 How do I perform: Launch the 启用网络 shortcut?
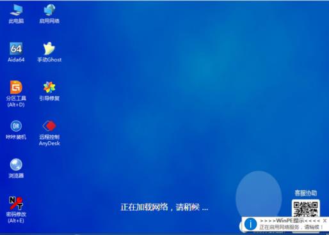49,14
